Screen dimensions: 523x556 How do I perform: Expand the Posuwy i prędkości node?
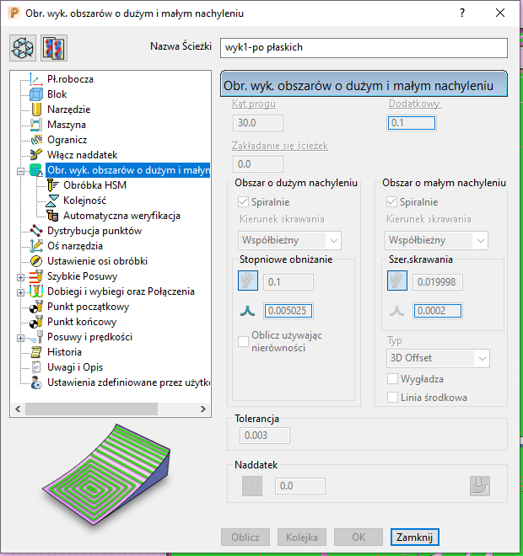(x=20, y=338)
